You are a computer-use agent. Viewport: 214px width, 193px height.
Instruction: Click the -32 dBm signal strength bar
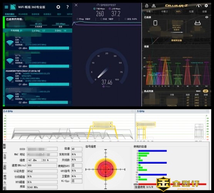click(x=49, y=102)
